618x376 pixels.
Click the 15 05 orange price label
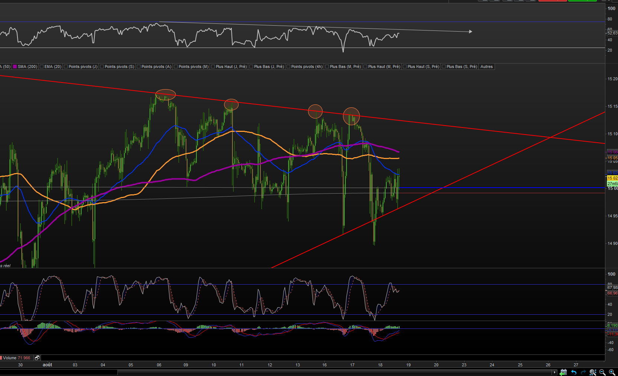pyautogui.click(x=612, y=158)
